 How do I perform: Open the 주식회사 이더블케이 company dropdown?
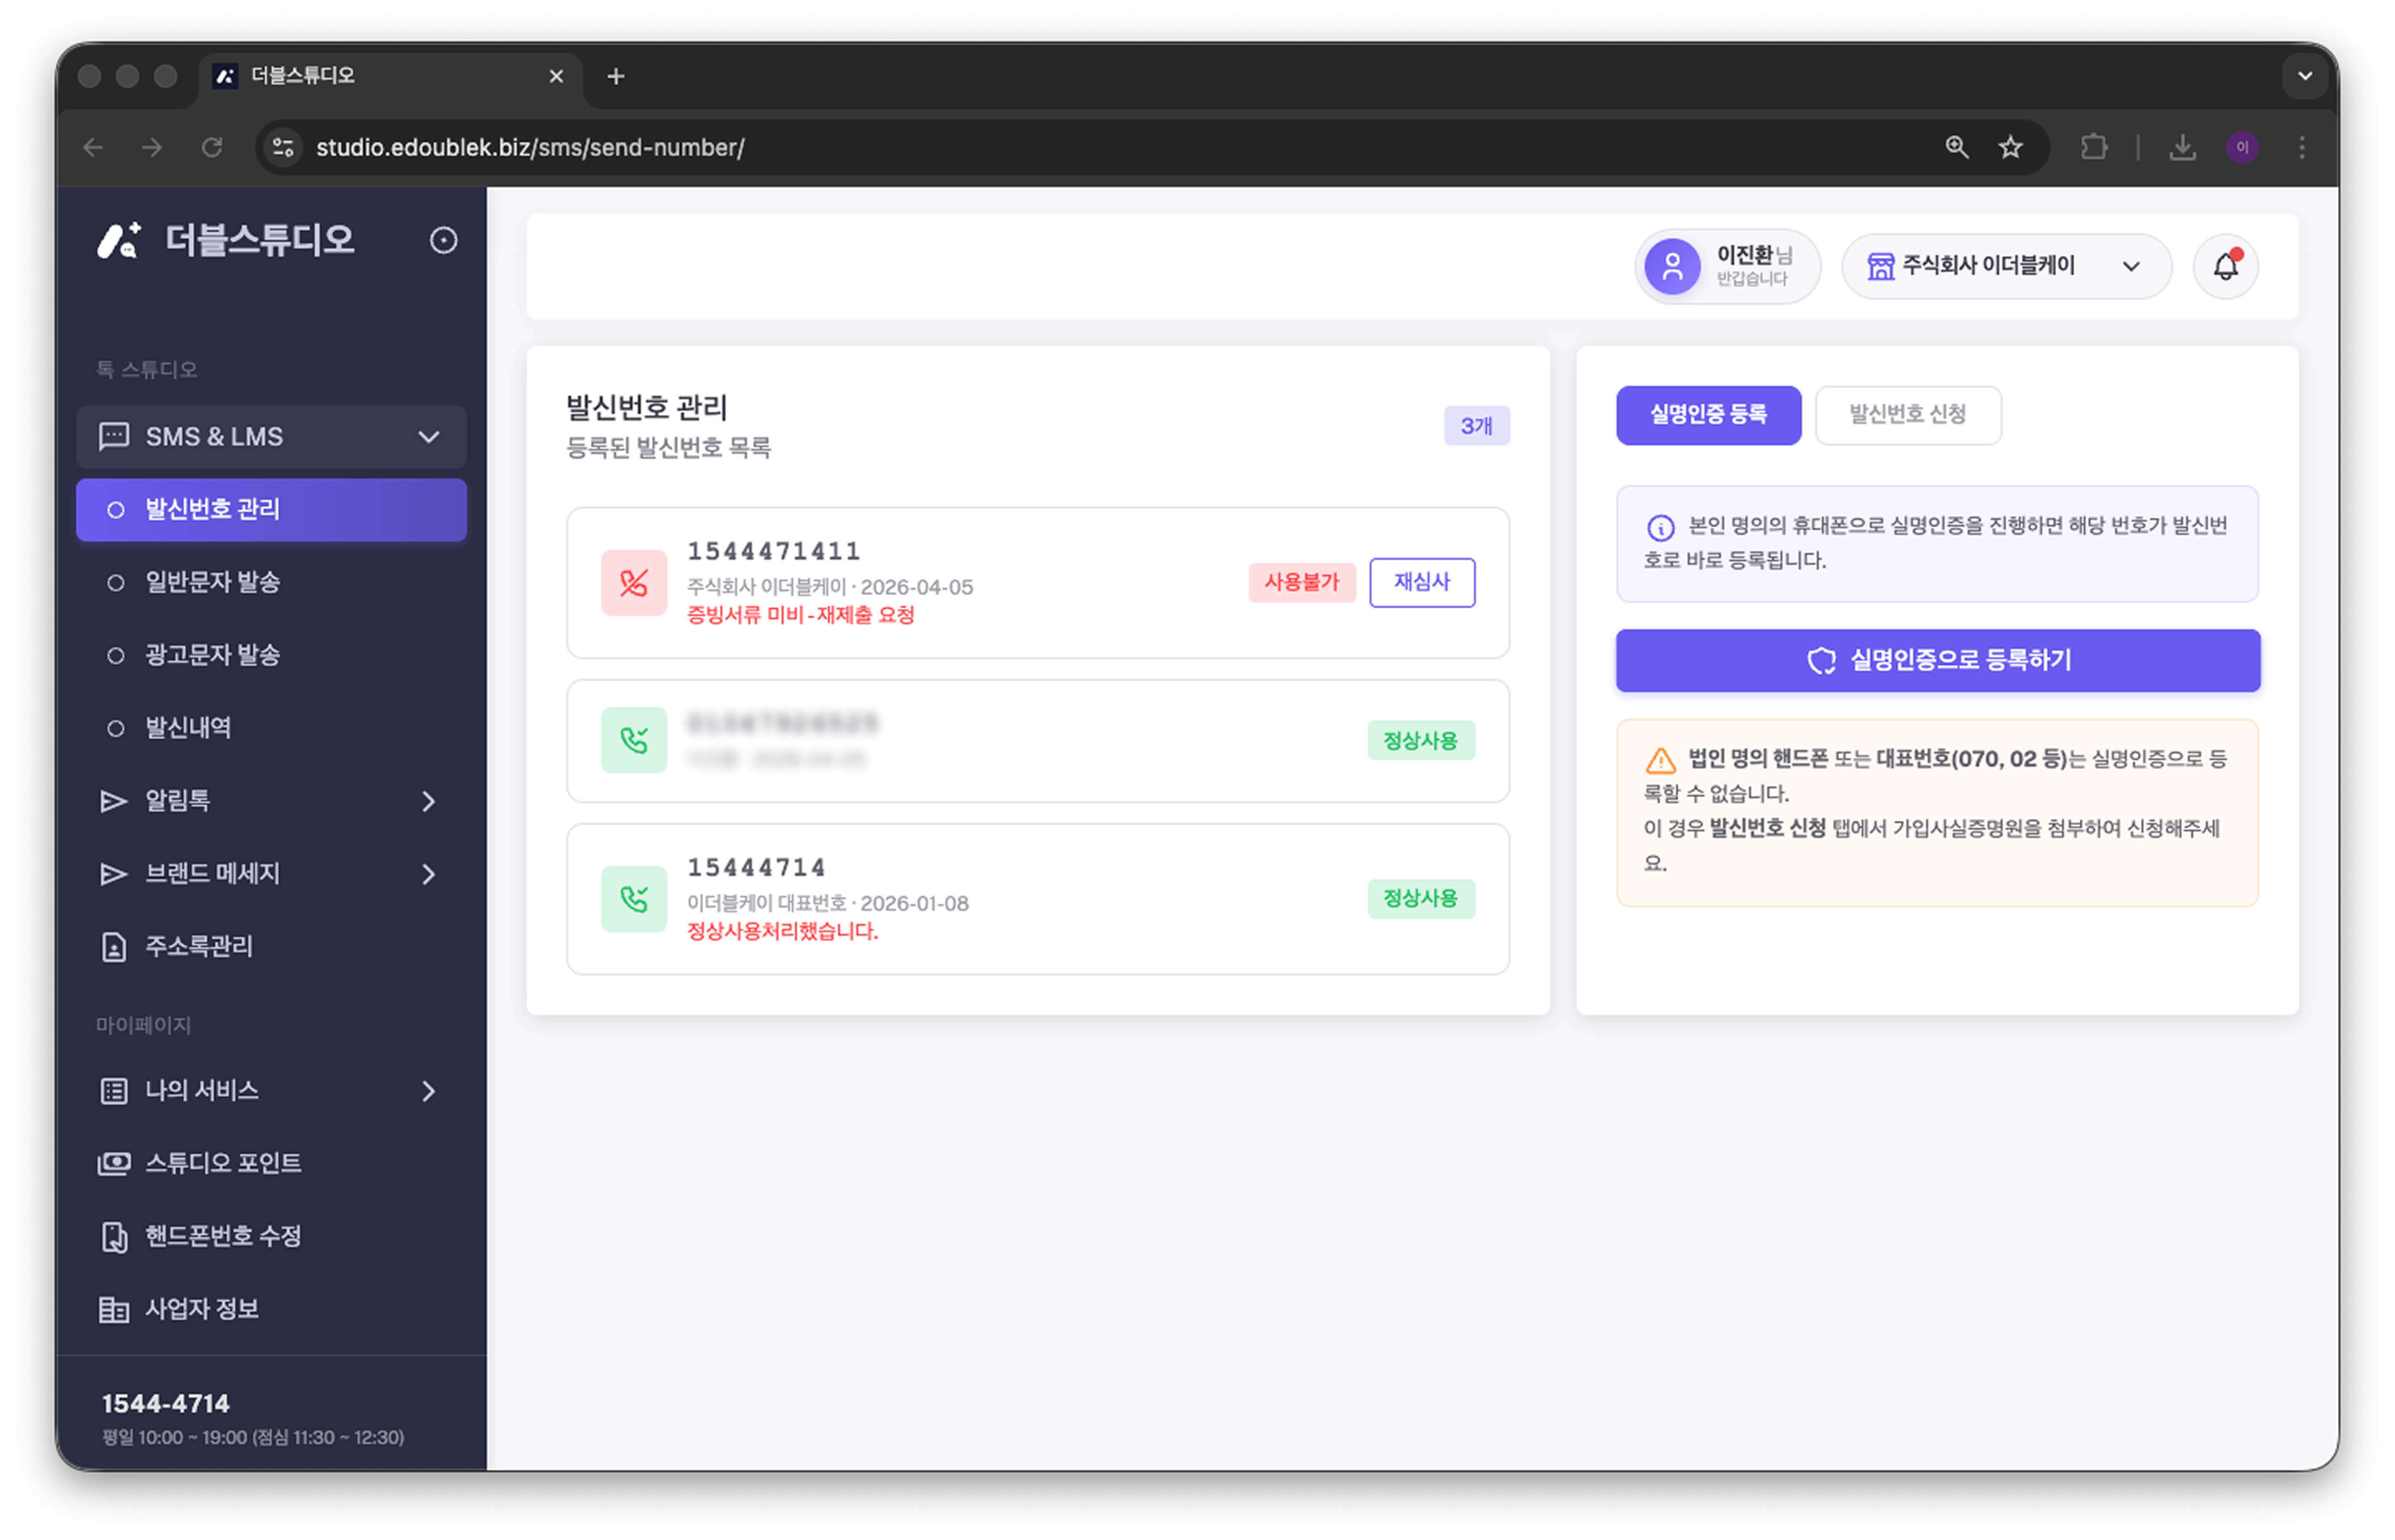pyautogui.click(x=2006, y=266)
